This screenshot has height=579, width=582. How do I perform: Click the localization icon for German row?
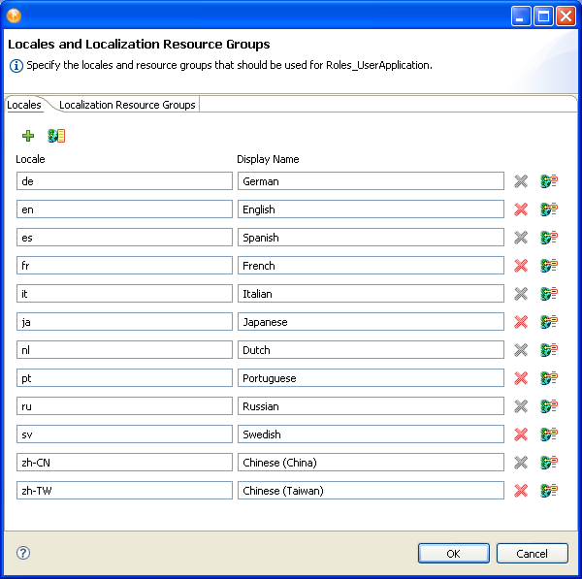pyautogui.click(x=549, y=181)
